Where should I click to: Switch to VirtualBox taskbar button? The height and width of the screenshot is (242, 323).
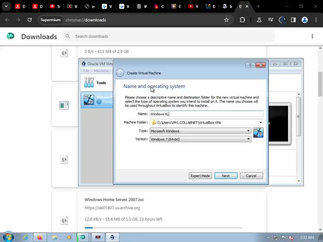[x=112, y=238]
